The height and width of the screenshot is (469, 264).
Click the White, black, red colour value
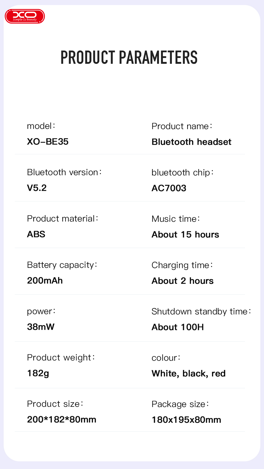point(188,373)
